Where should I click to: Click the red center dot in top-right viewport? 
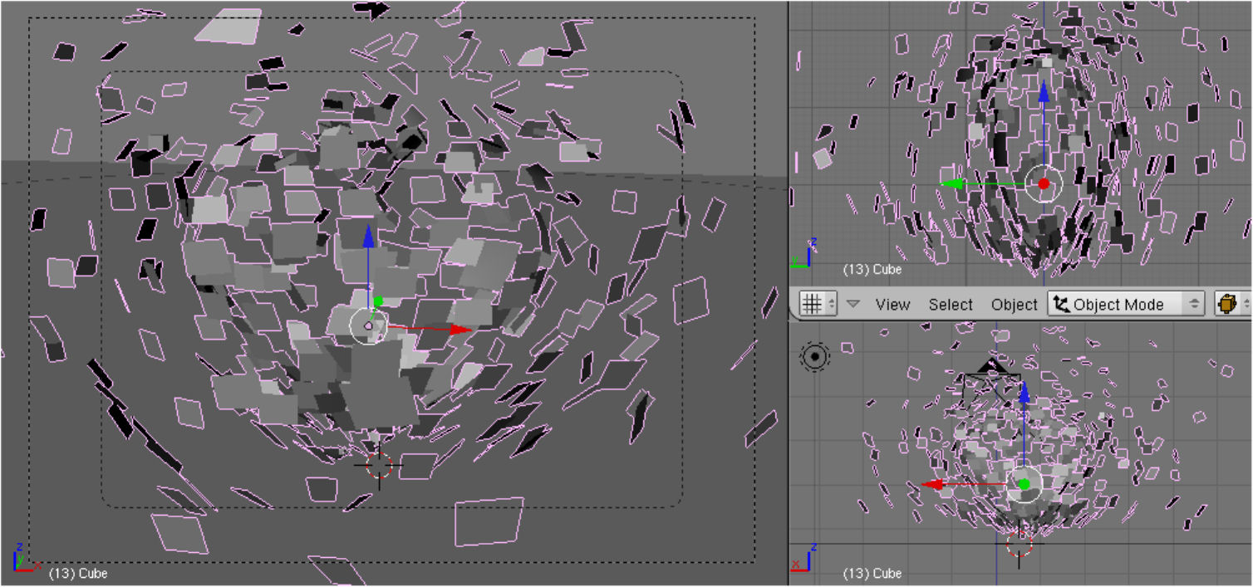pyautogui.click(x=1044, y=184)
